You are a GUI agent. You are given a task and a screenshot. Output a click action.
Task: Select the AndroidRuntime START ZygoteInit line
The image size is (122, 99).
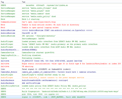[x=61, y=30]
